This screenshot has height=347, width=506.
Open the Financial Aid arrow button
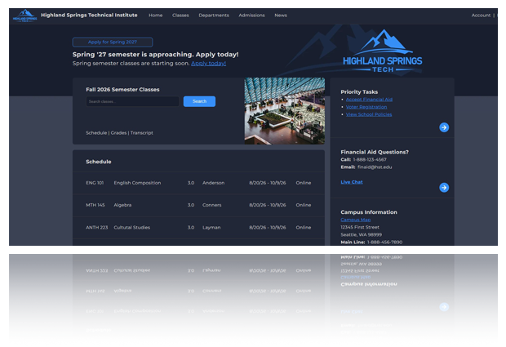click(x=444, y=188)
